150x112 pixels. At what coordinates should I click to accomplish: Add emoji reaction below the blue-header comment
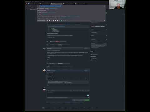pos(48,85)
